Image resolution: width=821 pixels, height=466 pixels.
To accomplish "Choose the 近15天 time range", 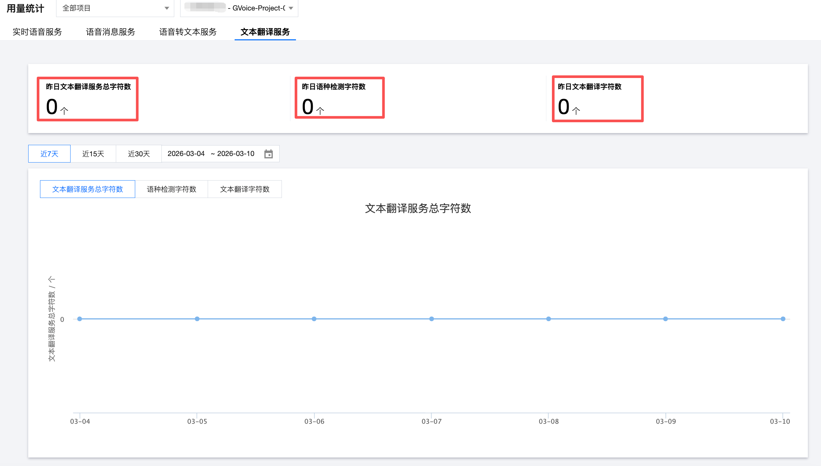I will click(x=93, y=154).
